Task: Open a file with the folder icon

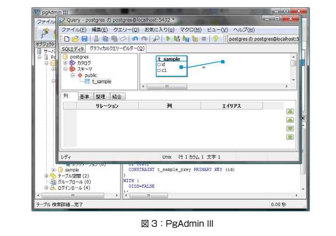Action: 75,39
